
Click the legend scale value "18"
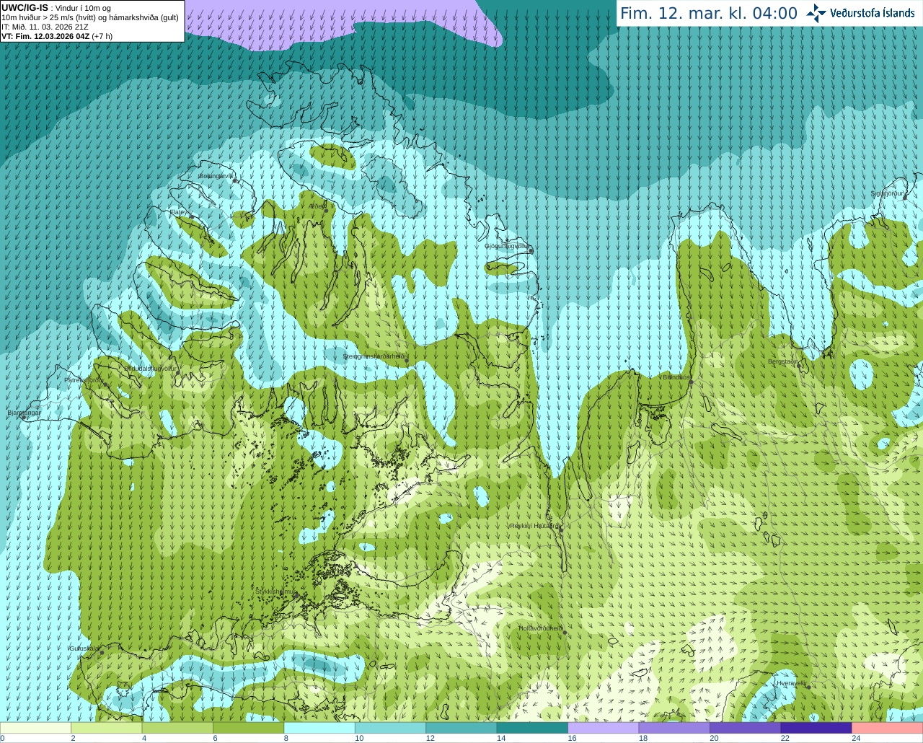[643, 738]
